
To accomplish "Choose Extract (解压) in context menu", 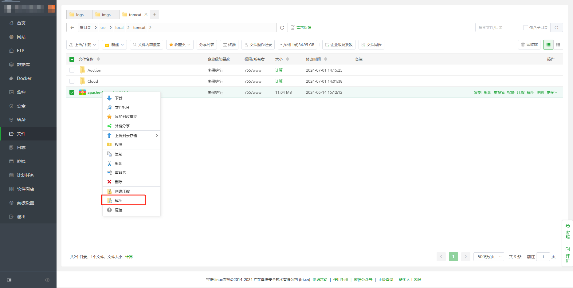I will pyautogui.click(x=119, y=200).
